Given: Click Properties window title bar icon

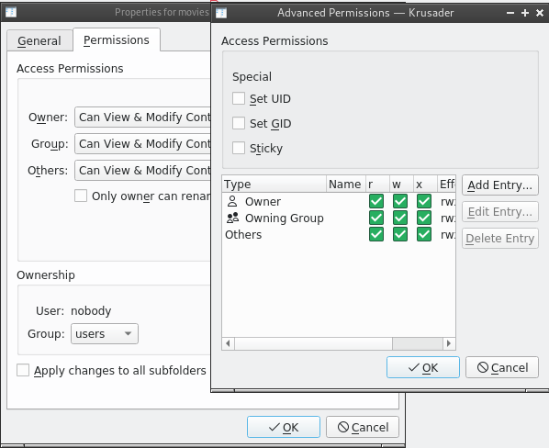Looking at the screenshot, I should coord(11,12).
